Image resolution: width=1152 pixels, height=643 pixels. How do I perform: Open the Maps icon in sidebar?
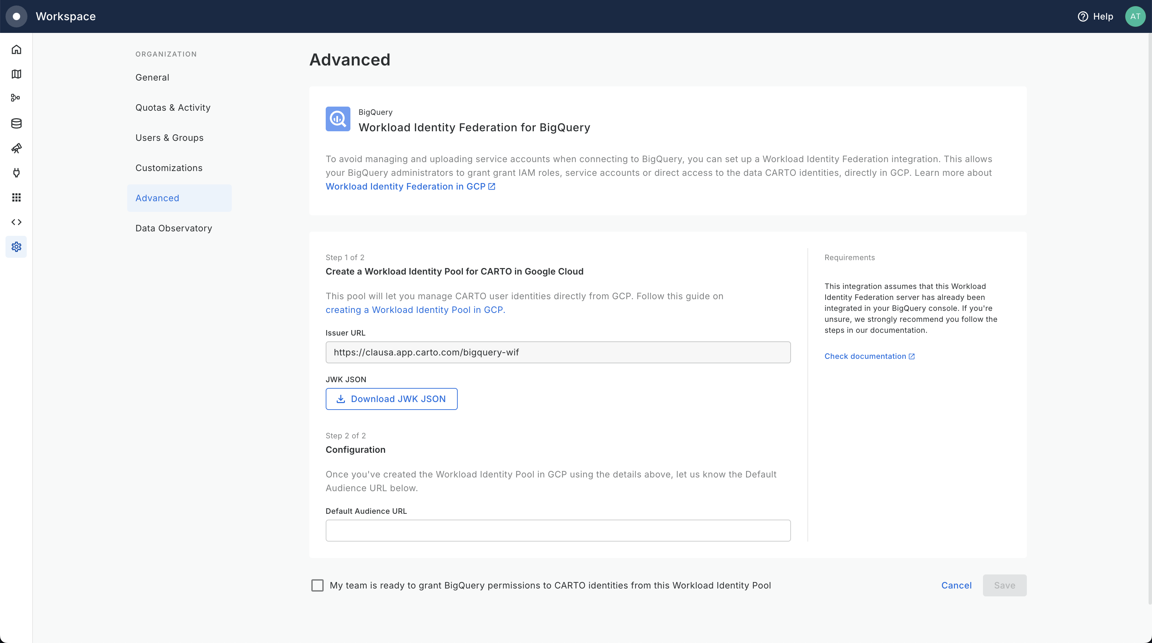[16, 74]
